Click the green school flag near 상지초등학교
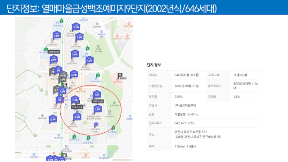 click(98, 75)
